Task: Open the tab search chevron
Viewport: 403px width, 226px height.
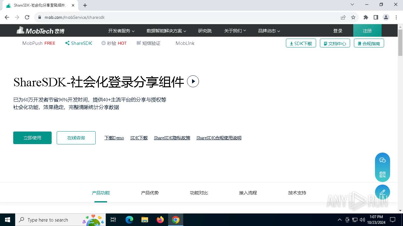Action: 352,4
